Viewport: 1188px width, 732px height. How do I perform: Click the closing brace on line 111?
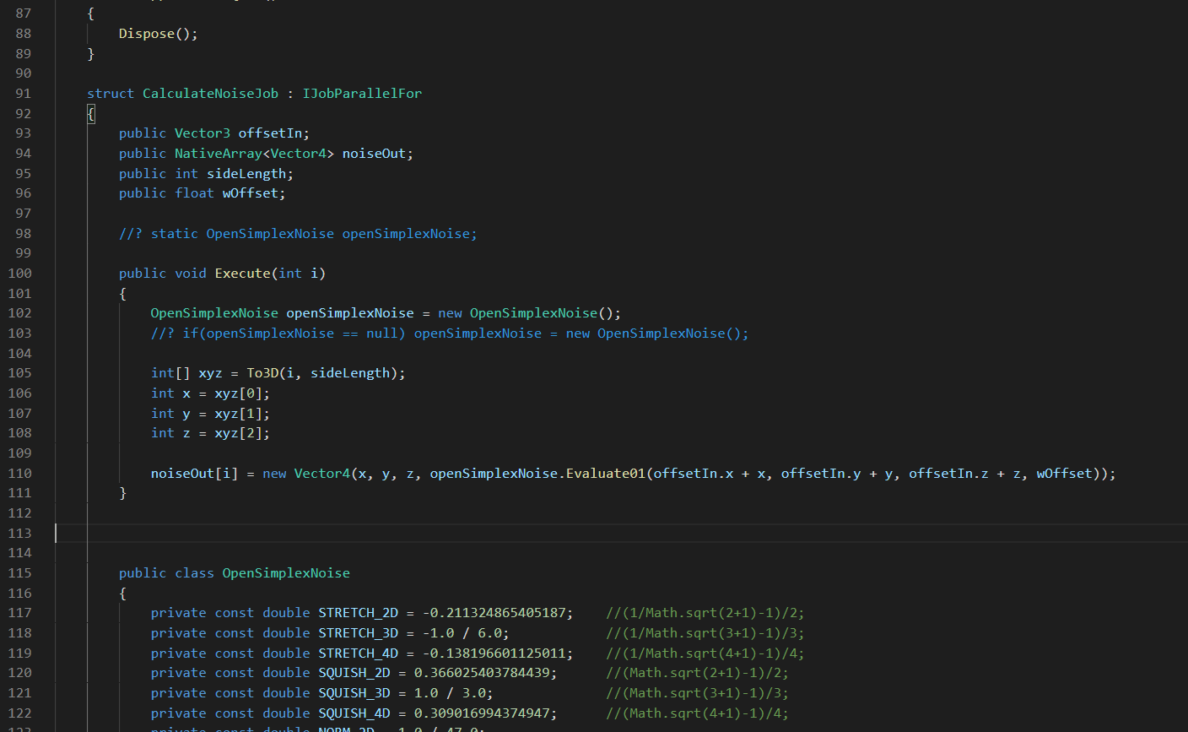(x=123, y=493)
